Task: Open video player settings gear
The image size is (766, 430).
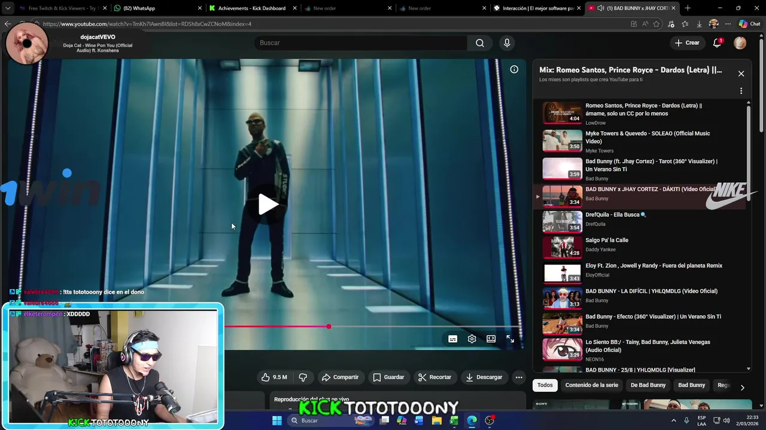Action: [472, 339]
